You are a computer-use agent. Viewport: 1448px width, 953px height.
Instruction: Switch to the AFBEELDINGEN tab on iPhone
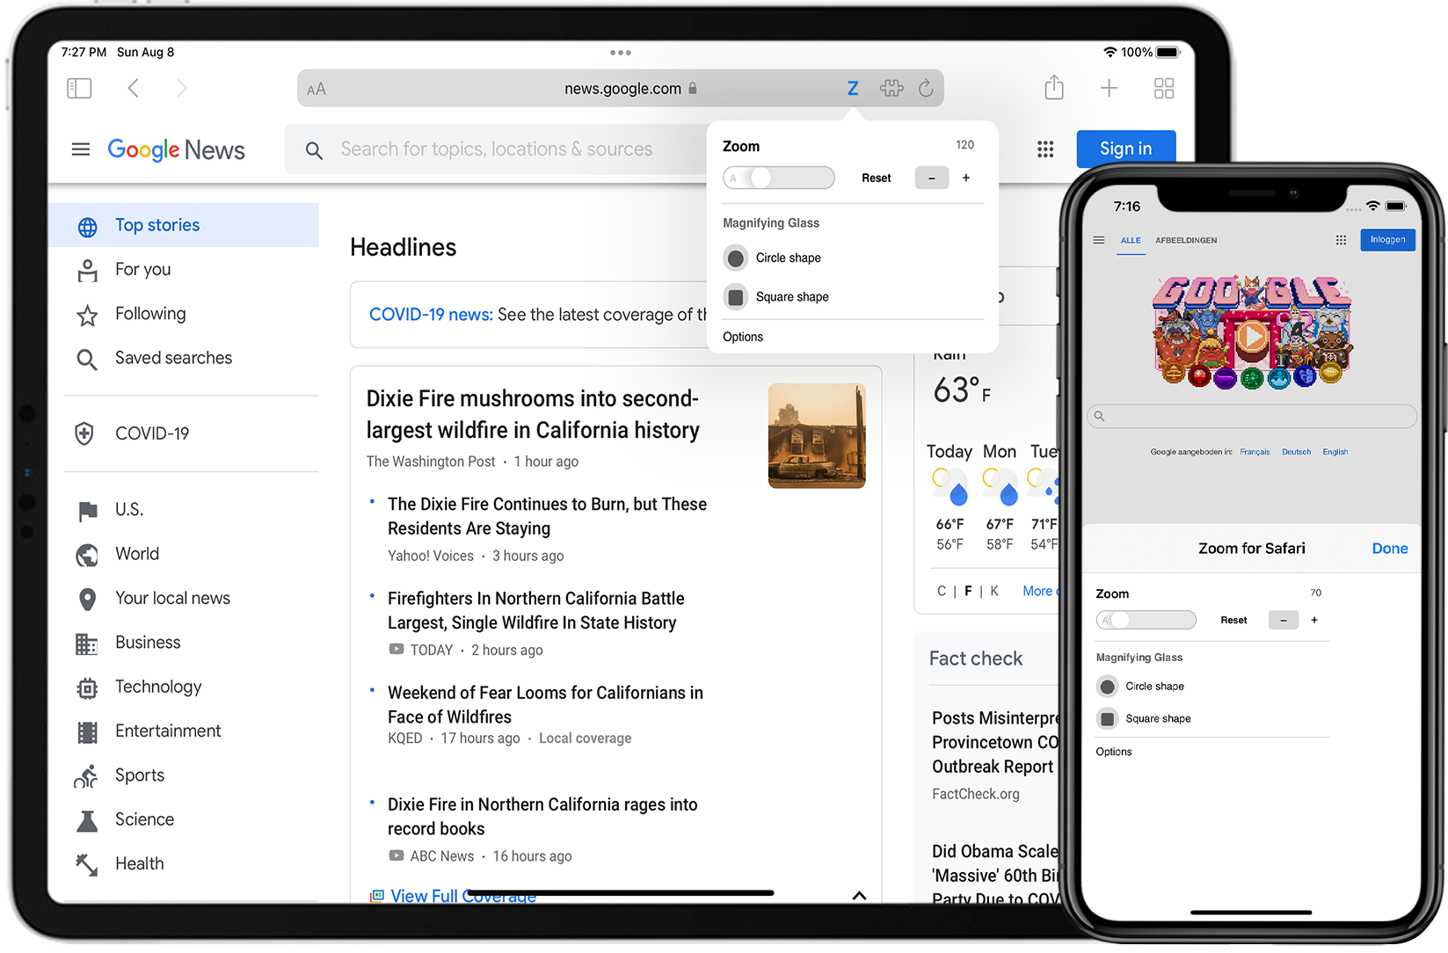(x=1186, y=240)
